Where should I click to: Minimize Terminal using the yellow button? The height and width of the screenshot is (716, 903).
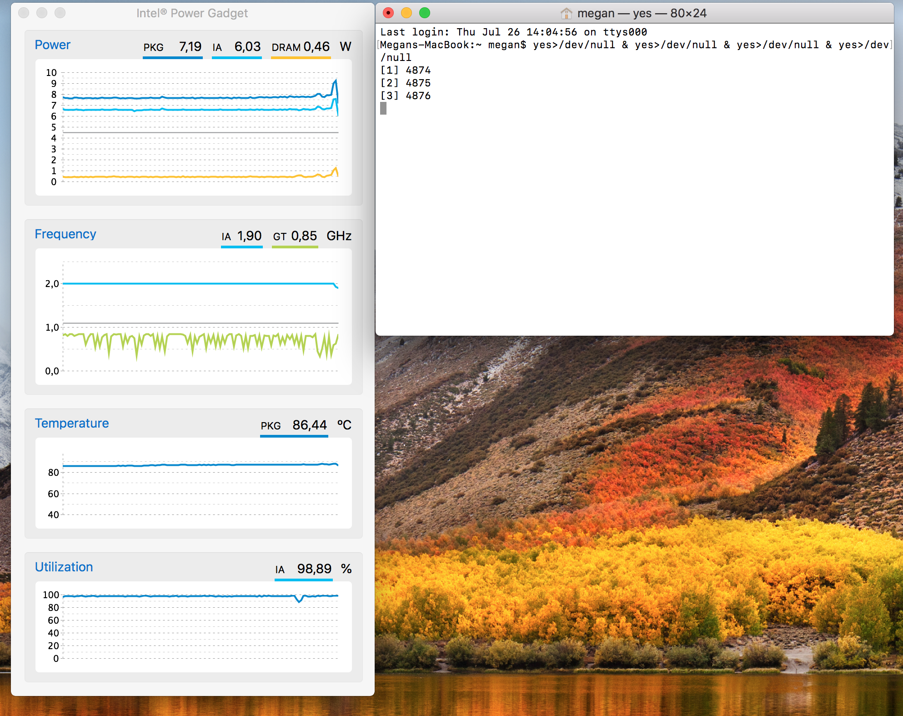pos(406,13)
